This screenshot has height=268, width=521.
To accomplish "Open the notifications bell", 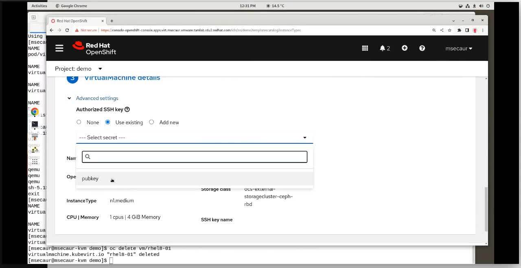I will pyautogui.click(x=384, y=48).
